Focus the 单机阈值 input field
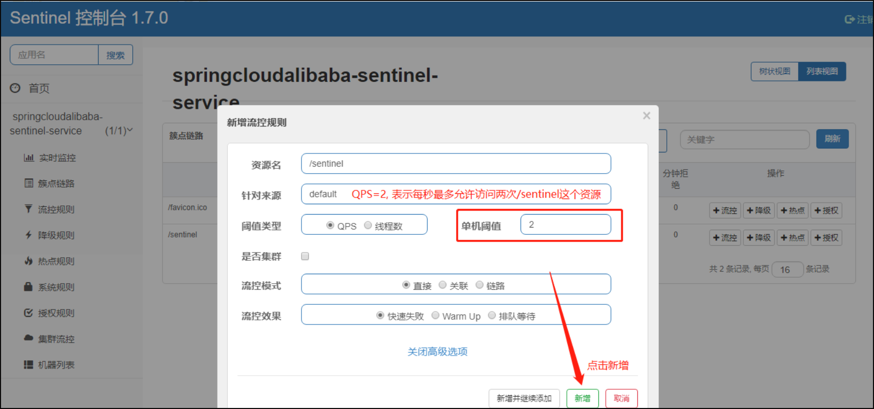The height and width of the screenshot is (409, 874). pyautogui.click(x=566, y=224)
